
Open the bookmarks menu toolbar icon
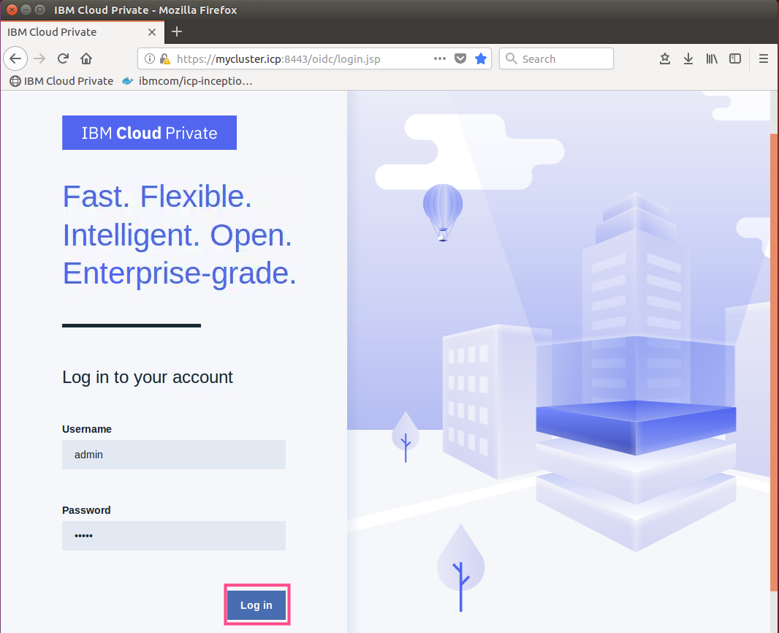tap(665, 58)
